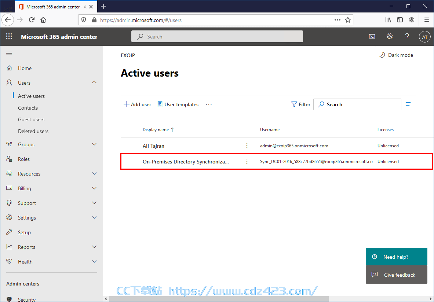Viewport: 434px width, 302px height.
Task: Expand the Resources section
Action: click(94, 173)
